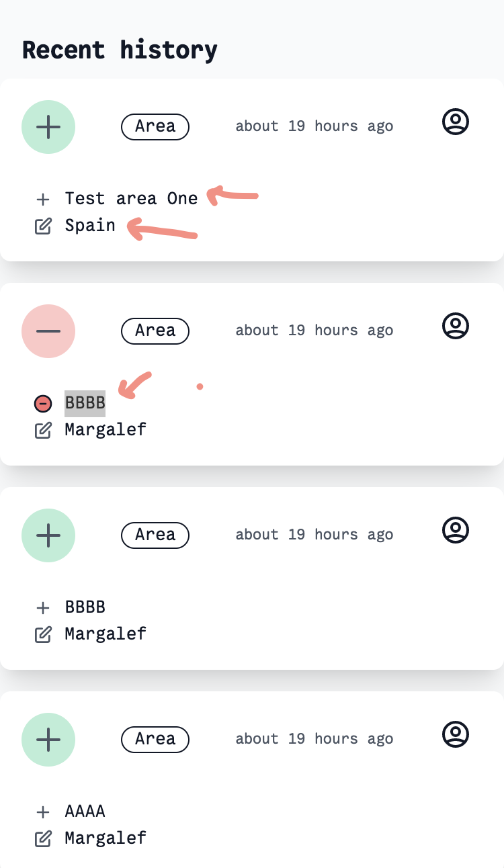
Task: Click the pencil icon next to Margalef on the last card
Action: 43,838
